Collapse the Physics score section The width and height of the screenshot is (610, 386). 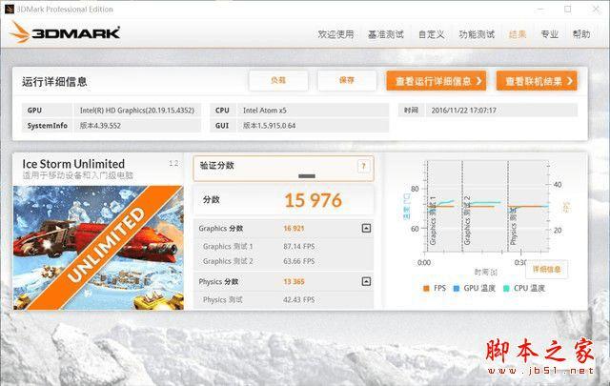pos(366,281)
